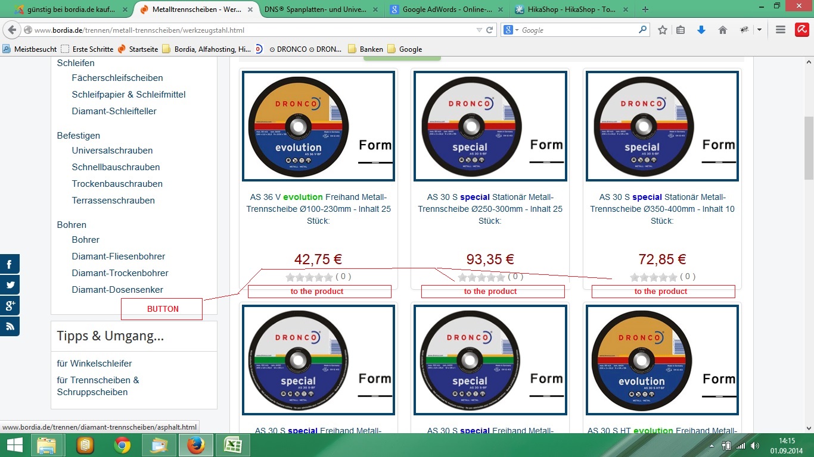
Task: Switch to Firefox on the taskbar
Action: [195, 445]
